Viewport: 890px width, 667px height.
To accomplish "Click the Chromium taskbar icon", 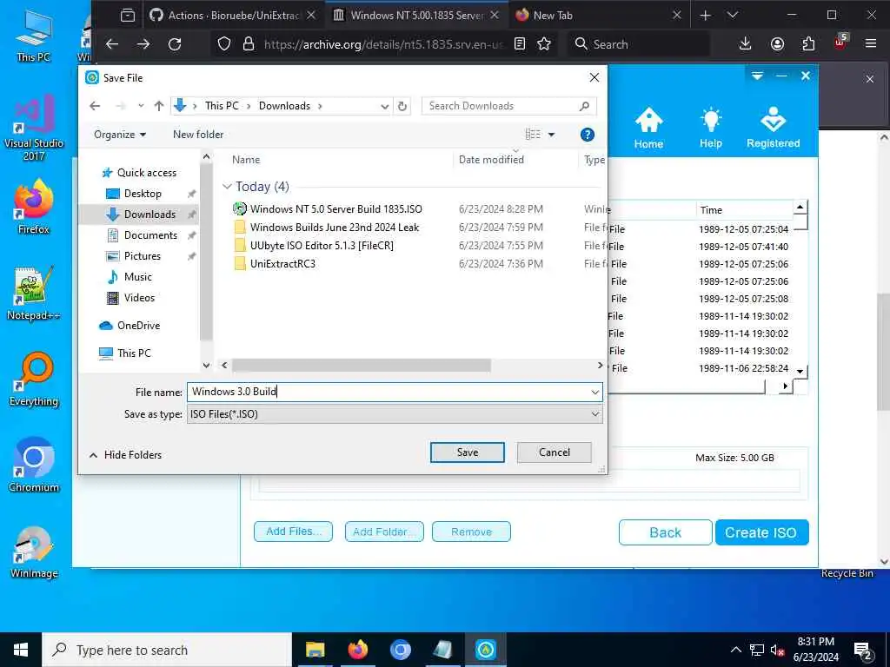I will click(x=400, y=650).
